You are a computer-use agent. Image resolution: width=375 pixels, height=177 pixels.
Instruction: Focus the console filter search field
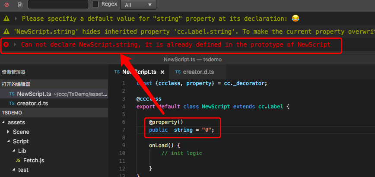[x=58, y=4]
